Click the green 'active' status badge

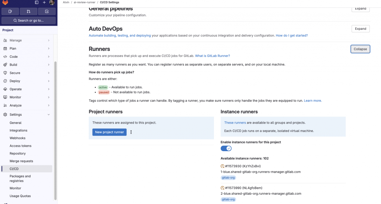103,87
